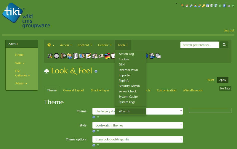Open the Style dropdown showing bootswatch_themes
This screenshot has width=237, height=149.
tap(137, 125)
